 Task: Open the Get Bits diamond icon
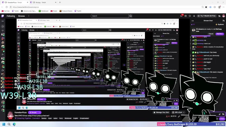(x=194, y=16)
